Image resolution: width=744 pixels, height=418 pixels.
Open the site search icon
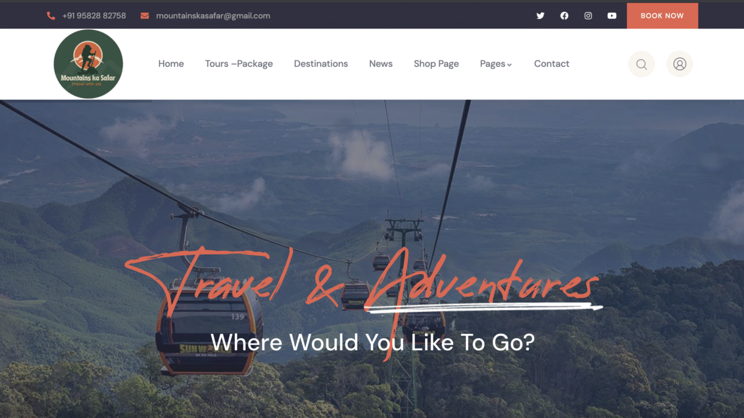tap(642, 64)
